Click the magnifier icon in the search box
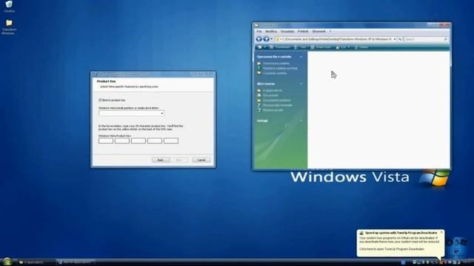 [445, 39]
